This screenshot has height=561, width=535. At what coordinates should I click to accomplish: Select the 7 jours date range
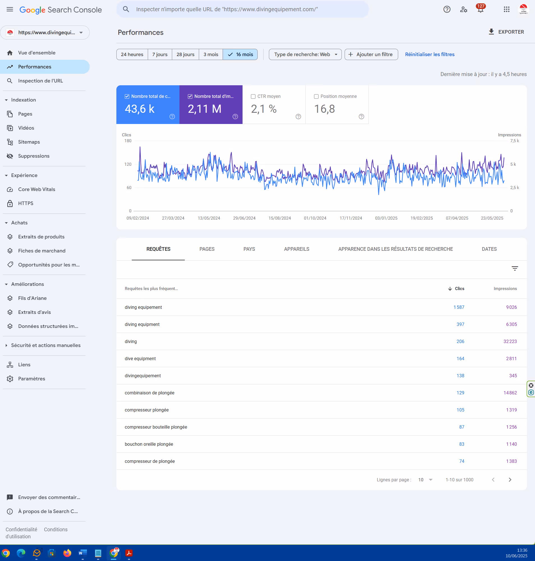[160, 54]
